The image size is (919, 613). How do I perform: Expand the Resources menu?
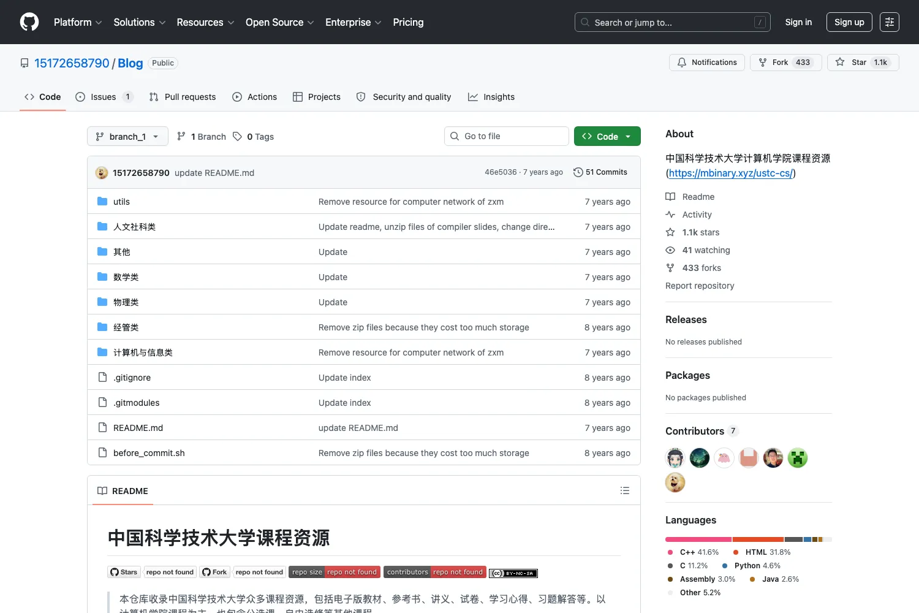205,22
